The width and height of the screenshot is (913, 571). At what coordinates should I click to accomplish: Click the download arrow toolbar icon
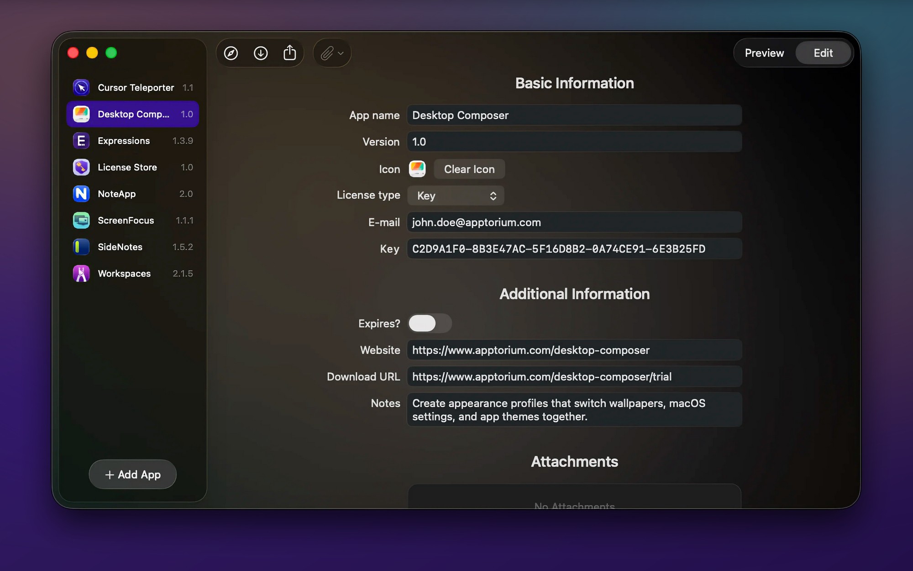pos(261,53)
